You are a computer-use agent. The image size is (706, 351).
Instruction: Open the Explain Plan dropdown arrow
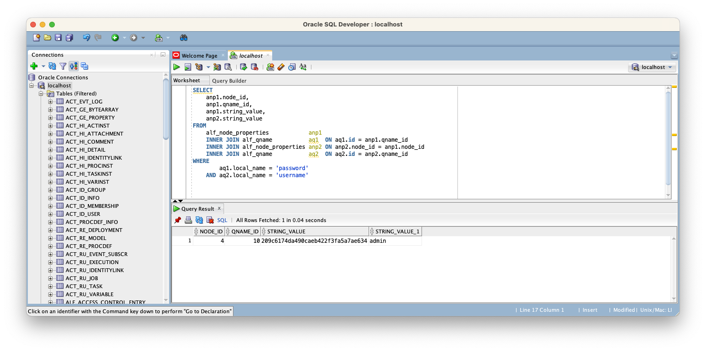[208, 68]
